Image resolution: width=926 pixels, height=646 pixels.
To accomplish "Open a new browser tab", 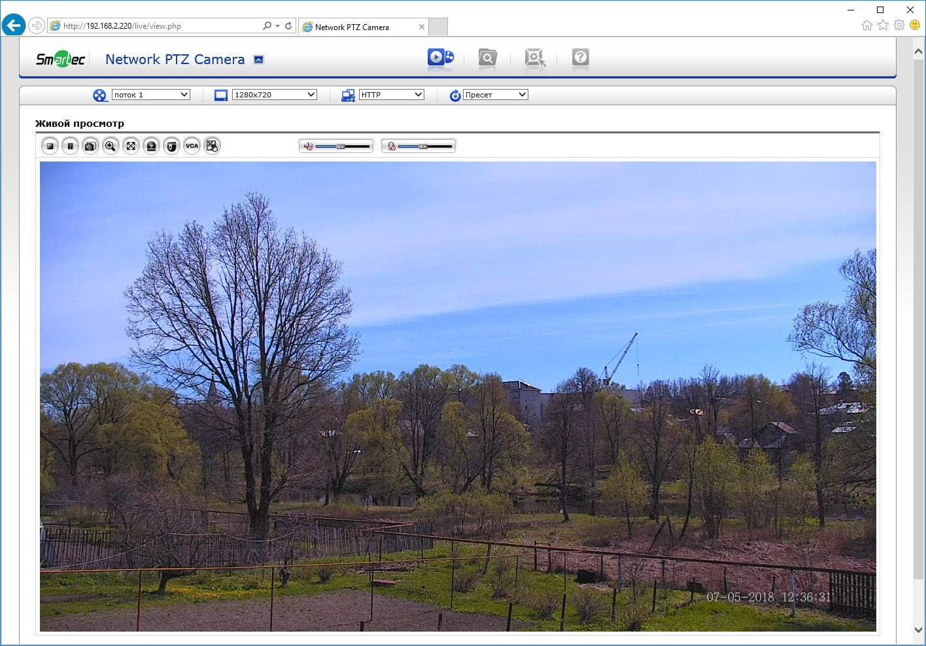I will tap(438, 27).
